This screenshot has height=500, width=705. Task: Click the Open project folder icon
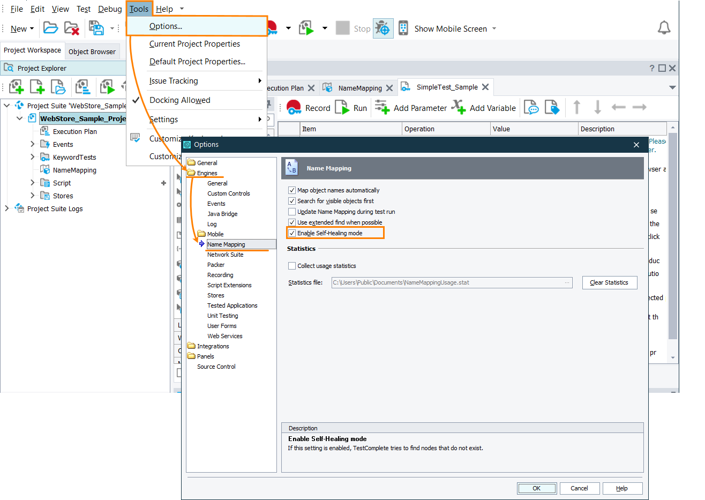[x=50, y=28]
